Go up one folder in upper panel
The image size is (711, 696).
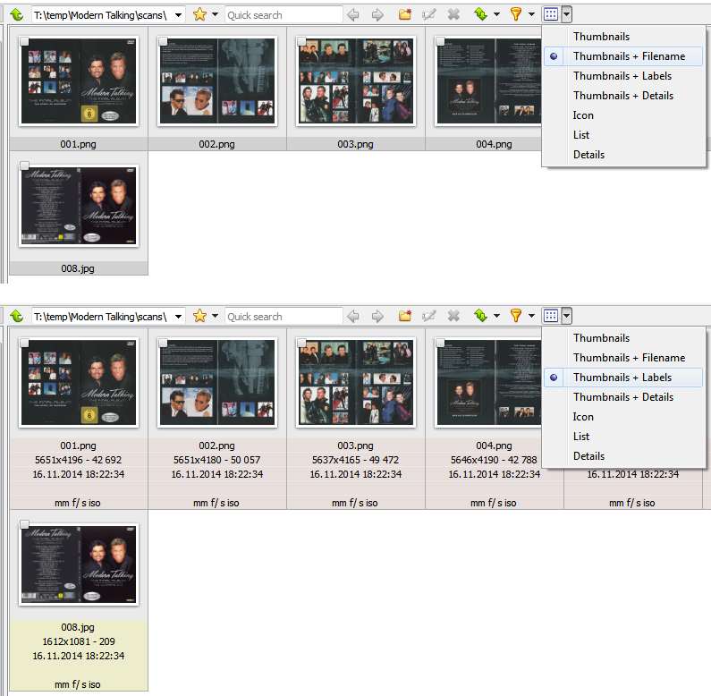tap(17, 15)
